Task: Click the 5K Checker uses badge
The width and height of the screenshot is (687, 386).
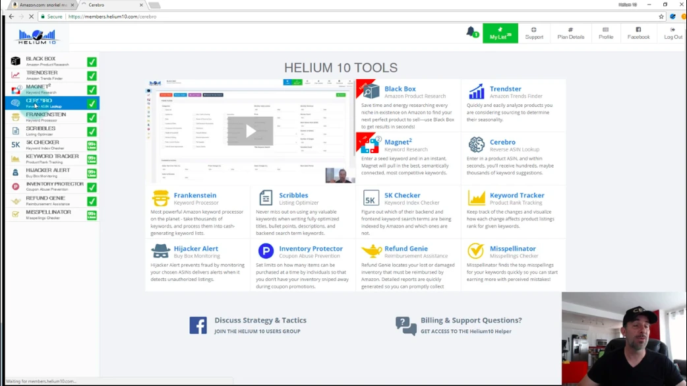Action: [x=92, y=145]
